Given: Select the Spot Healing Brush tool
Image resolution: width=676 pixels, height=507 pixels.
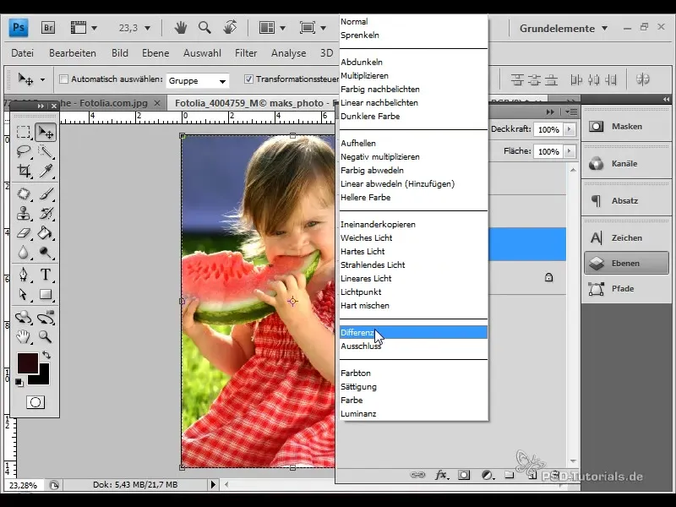Looking at the screenshot, I should [24, 194].
